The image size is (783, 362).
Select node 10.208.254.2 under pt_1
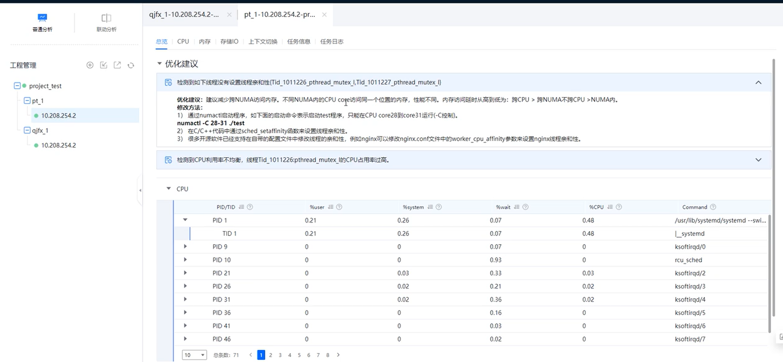click(x=59, y=115)
